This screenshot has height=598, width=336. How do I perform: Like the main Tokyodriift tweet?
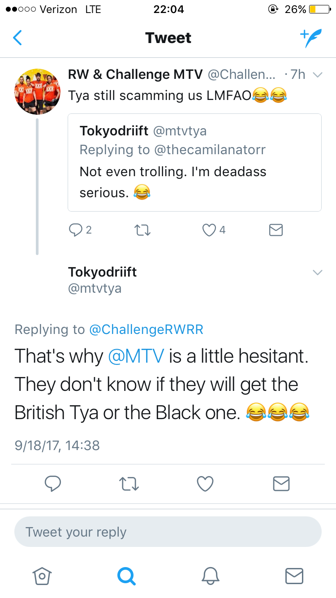(205, 484)
